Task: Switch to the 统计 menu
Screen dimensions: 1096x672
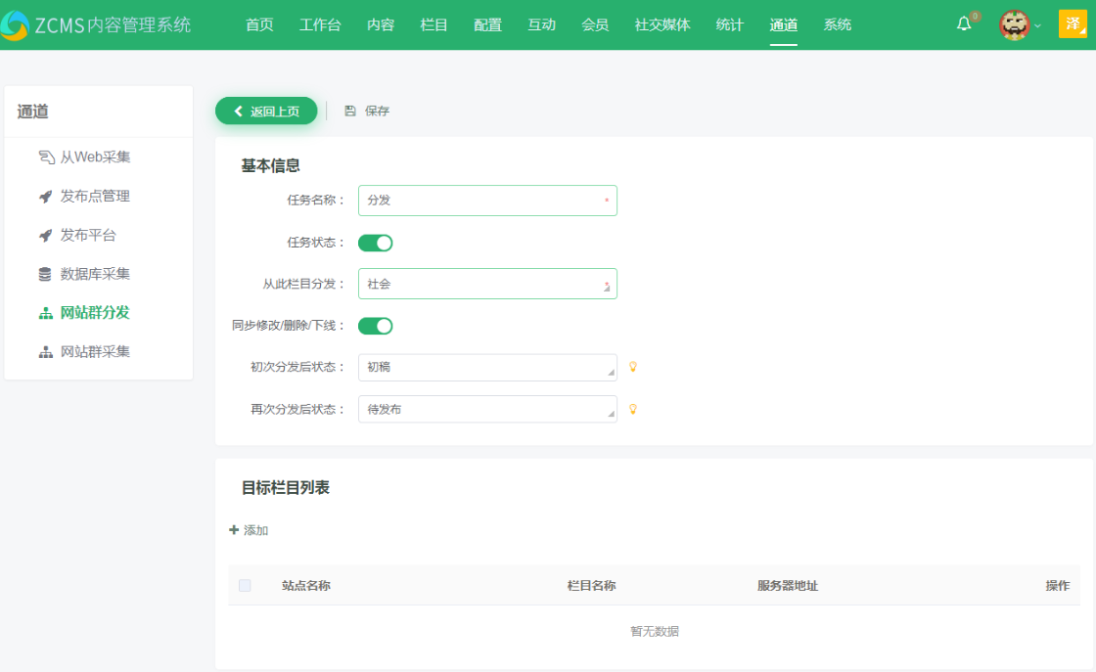Action: pyautogui.click(x=729, y=24)
